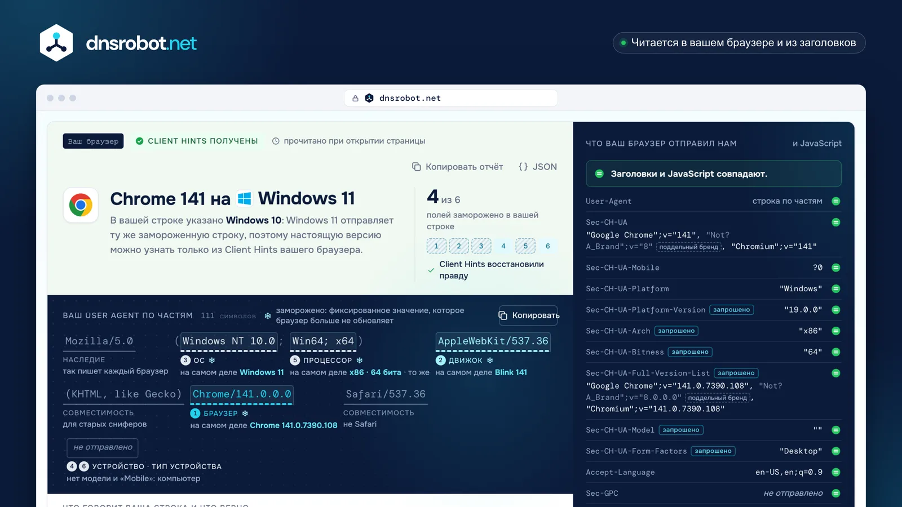Click the Chrome/141.0.0.0 token
The height and width of the screenshot is (507, 902).
[x=242, y=394]
